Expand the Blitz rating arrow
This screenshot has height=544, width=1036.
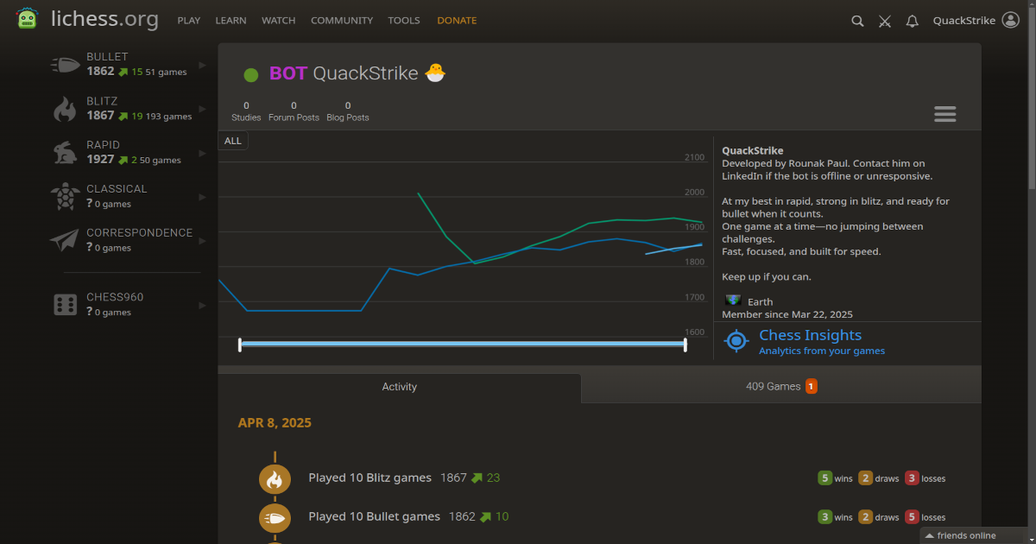[x=203, y=109]
